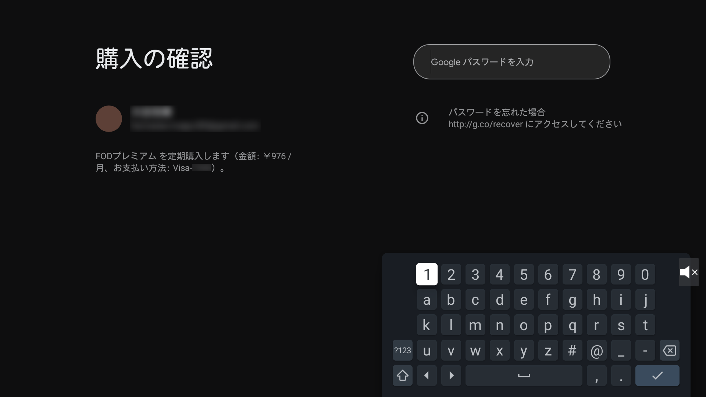The image size is (706, 397).
Task: Move cursor left with left arrow key
Action: (427, 375)
